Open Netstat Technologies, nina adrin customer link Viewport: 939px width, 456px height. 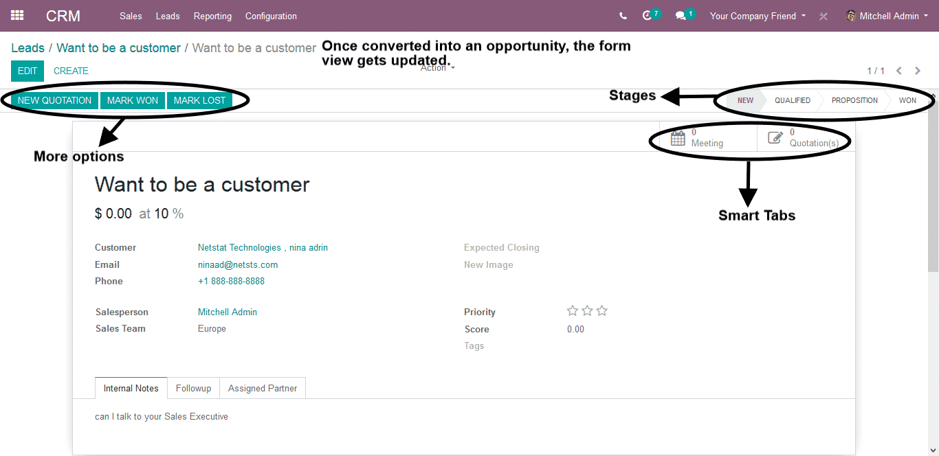(x=263, y=247)
